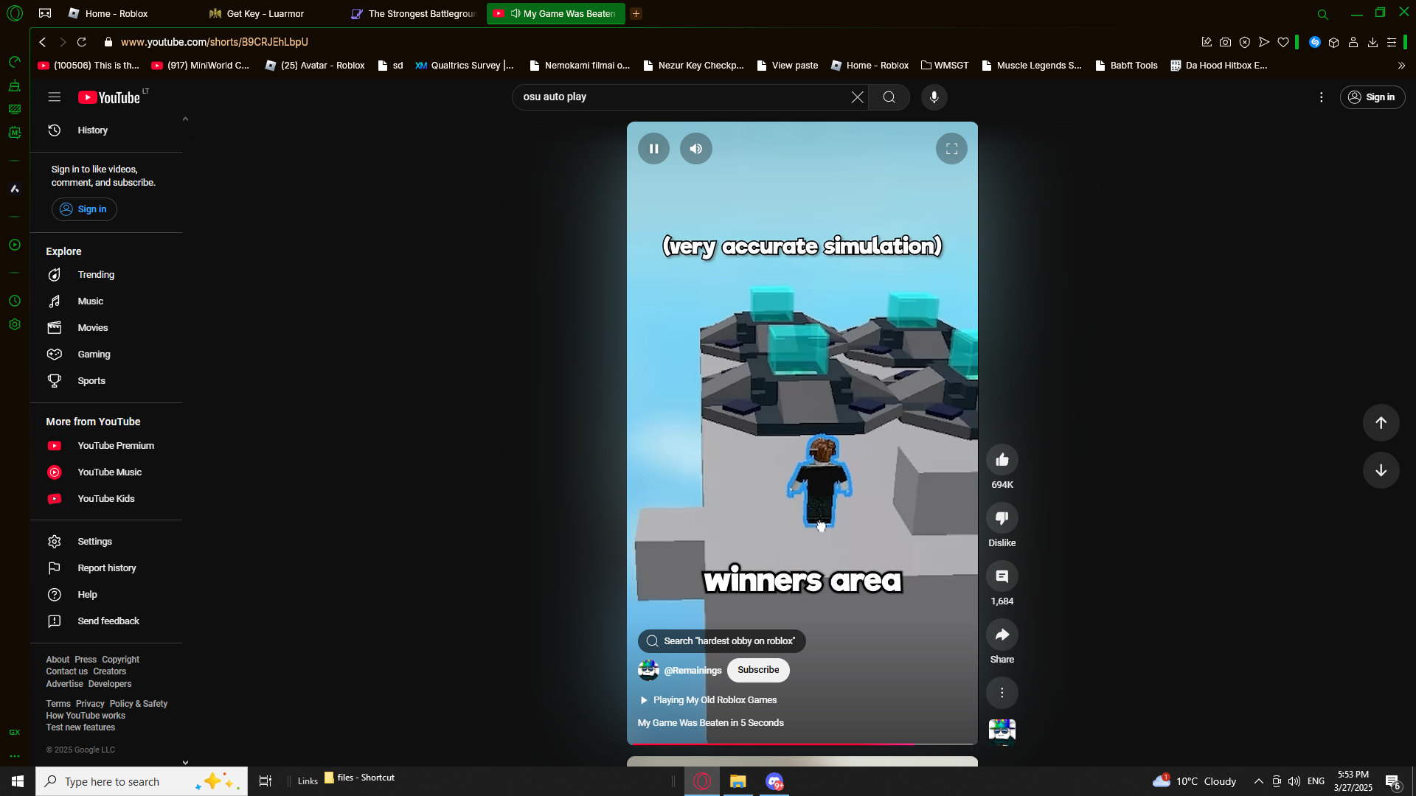This screenshot has height=796, width=1416.
Task: Click the sound track thumbnail below the more button
Action: point(1002,732)
